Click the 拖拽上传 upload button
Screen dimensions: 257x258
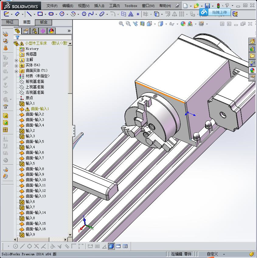point(219,12)
